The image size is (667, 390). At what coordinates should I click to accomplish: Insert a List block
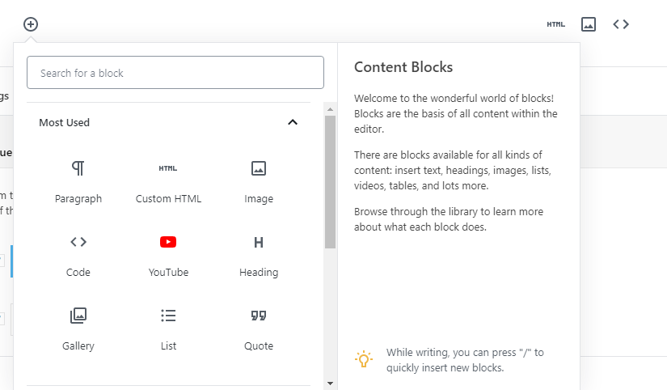(168, 329)
